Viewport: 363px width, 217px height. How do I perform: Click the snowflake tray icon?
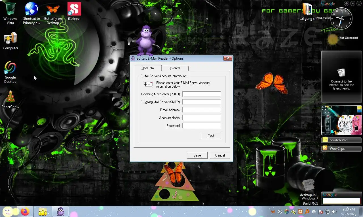click(x=280, y=212)
